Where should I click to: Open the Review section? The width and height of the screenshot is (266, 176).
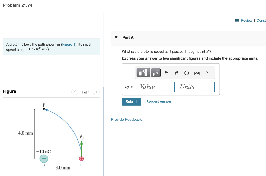[246, 20]
